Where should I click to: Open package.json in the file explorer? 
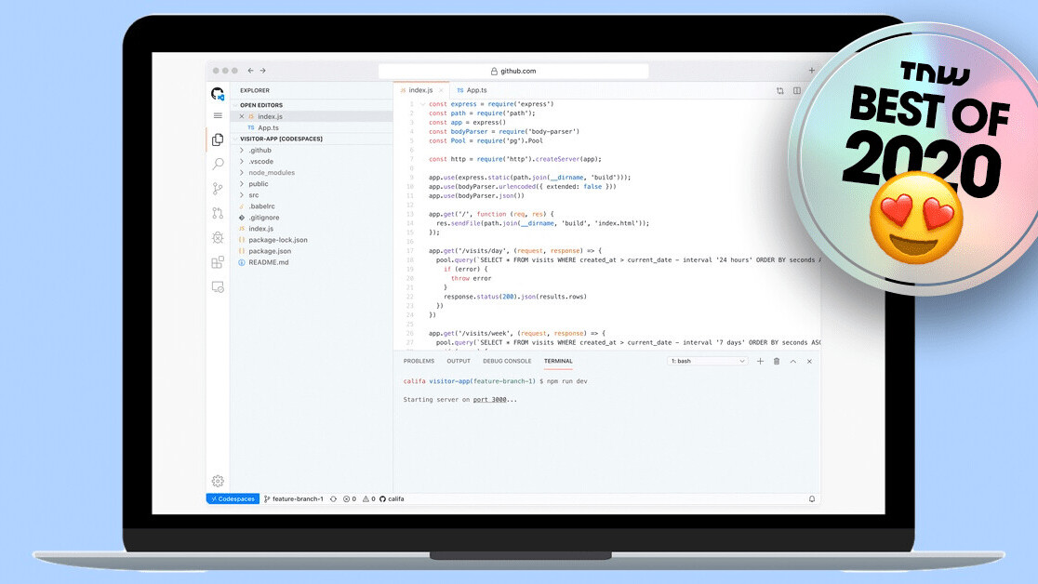[270, 251]
